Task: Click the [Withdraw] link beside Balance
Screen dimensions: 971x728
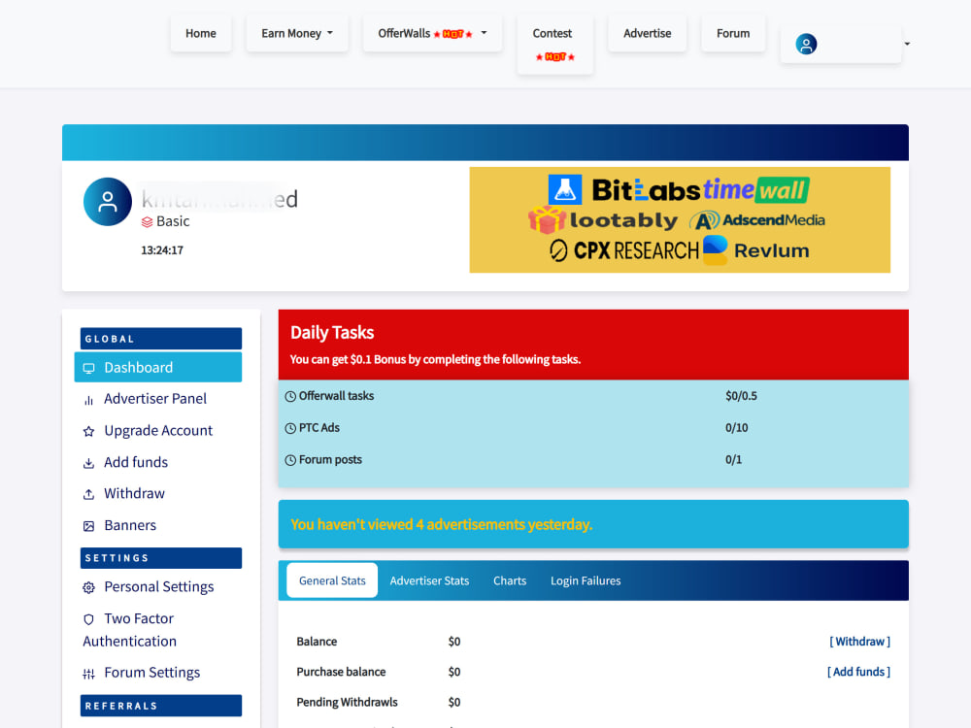Action: [859, 642]
